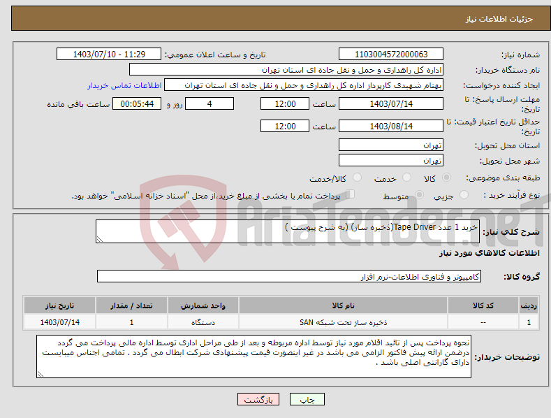Image resolution: width=551 pixels, height=418 pixels.
Task: Click the announcement date field 1403/07/10 - 11:29
Action: coord(109,55)
